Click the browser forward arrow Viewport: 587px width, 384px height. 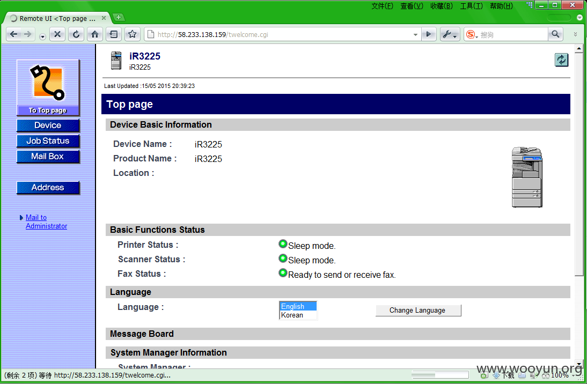point(28,34)
